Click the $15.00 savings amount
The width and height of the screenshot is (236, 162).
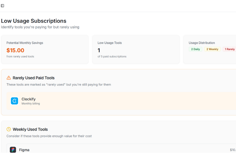(15, 50)
